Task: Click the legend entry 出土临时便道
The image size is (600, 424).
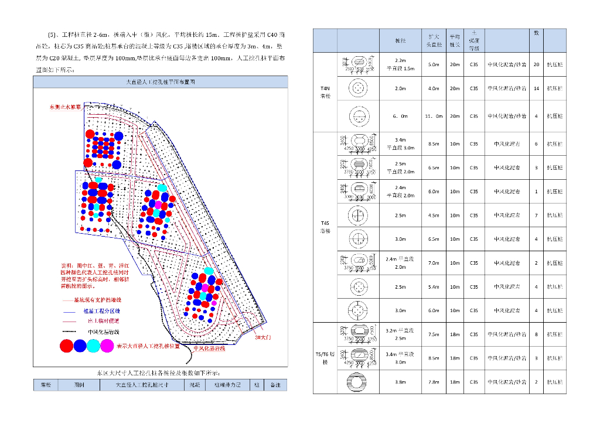Action: point(103,321)
